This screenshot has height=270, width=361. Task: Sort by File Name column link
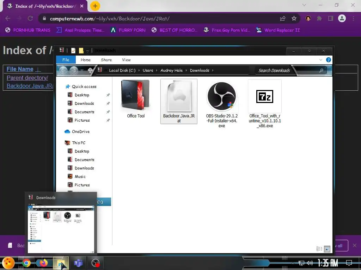tap(20, 69)
